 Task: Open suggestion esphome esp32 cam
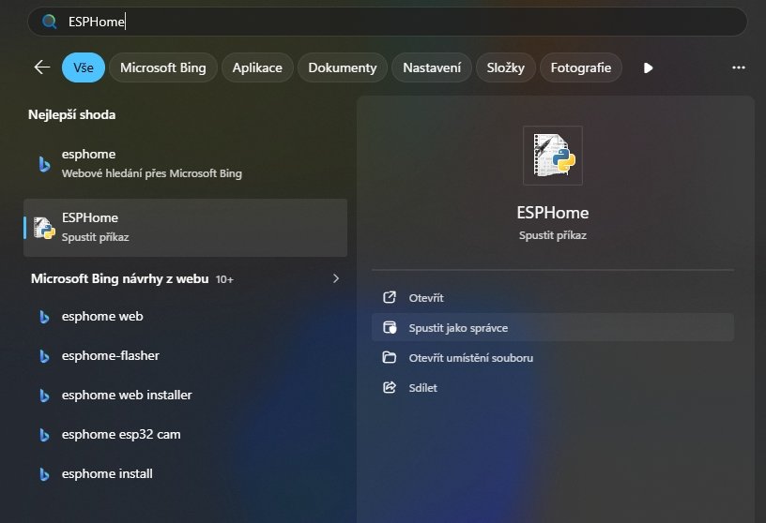click(x=185, y=434)
